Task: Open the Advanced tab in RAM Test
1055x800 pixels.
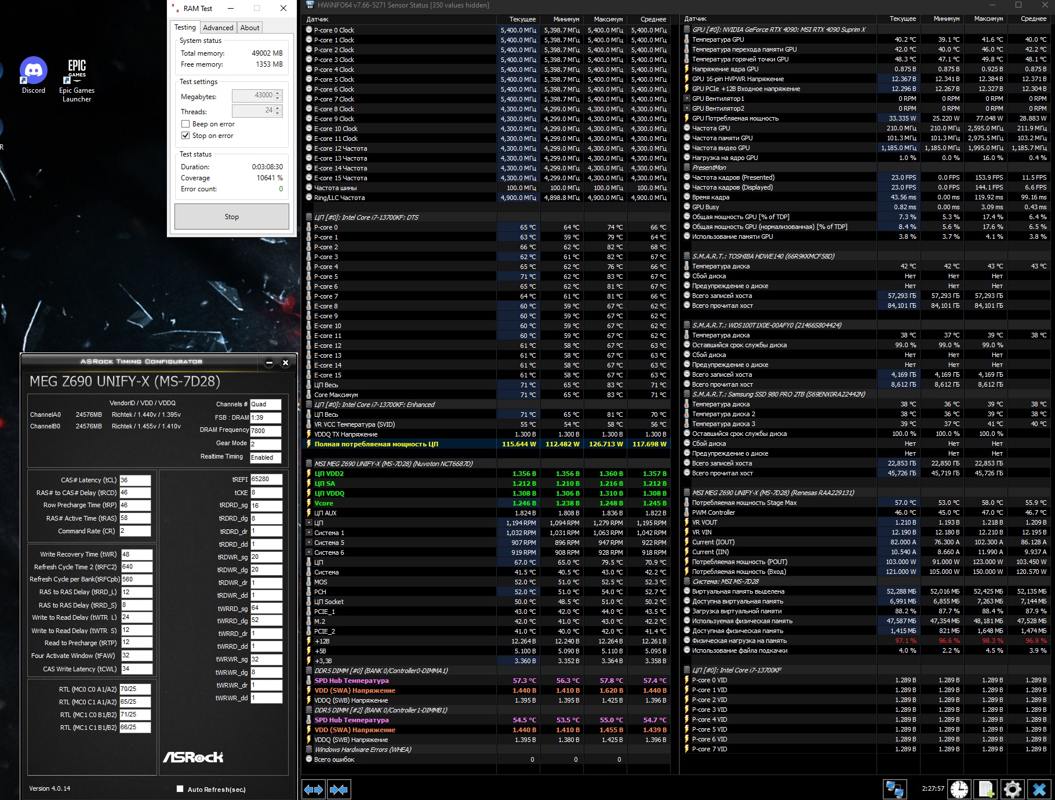Action: [x=218, y=28]
